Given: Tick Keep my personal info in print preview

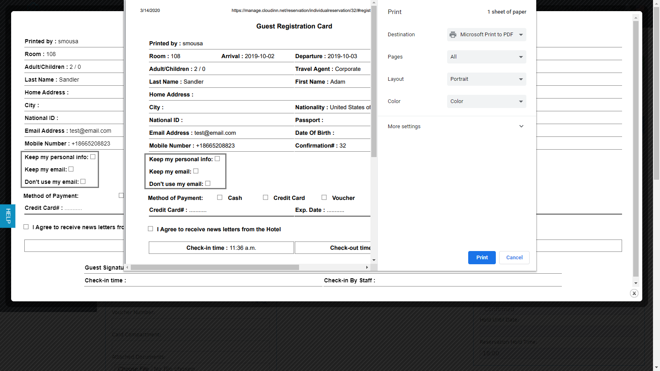Looking at the screenshot, I should coord(217,159).
